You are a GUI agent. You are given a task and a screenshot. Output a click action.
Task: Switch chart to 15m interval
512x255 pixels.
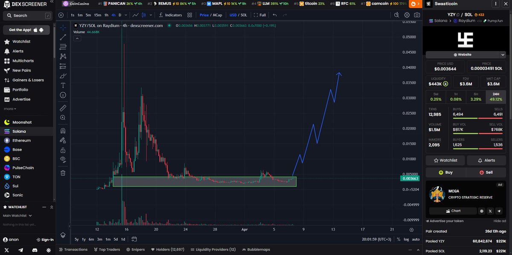(98, 15)
